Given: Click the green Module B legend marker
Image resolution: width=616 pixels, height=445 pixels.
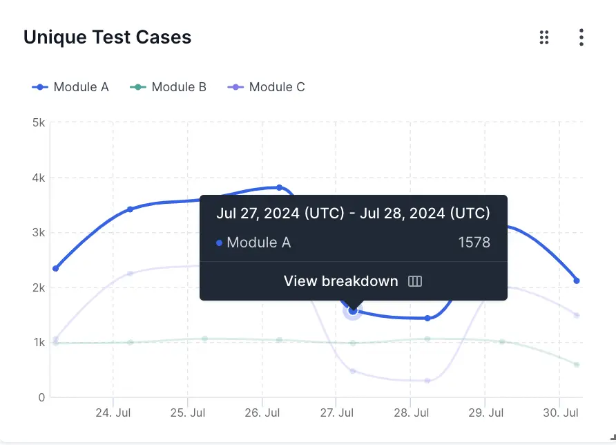Looking at the screenshot, I should point(139,87).
